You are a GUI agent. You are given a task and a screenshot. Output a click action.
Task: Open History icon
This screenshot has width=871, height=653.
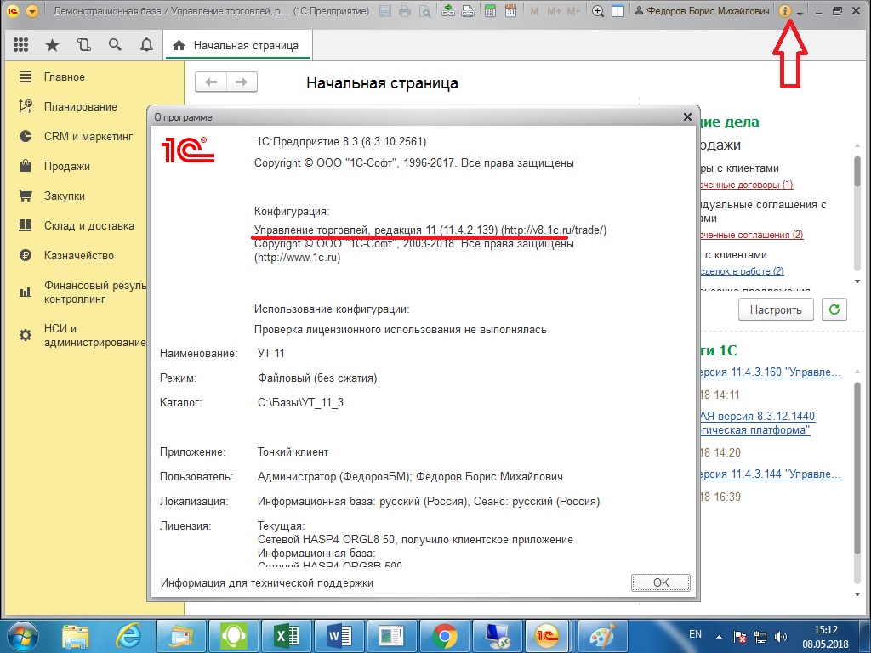point(84,45)
